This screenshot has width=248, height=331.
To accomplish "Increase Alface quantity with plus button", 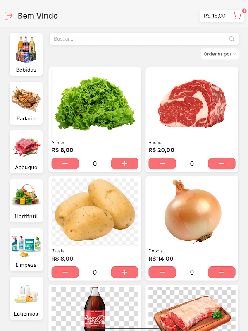I will (125, 163).
